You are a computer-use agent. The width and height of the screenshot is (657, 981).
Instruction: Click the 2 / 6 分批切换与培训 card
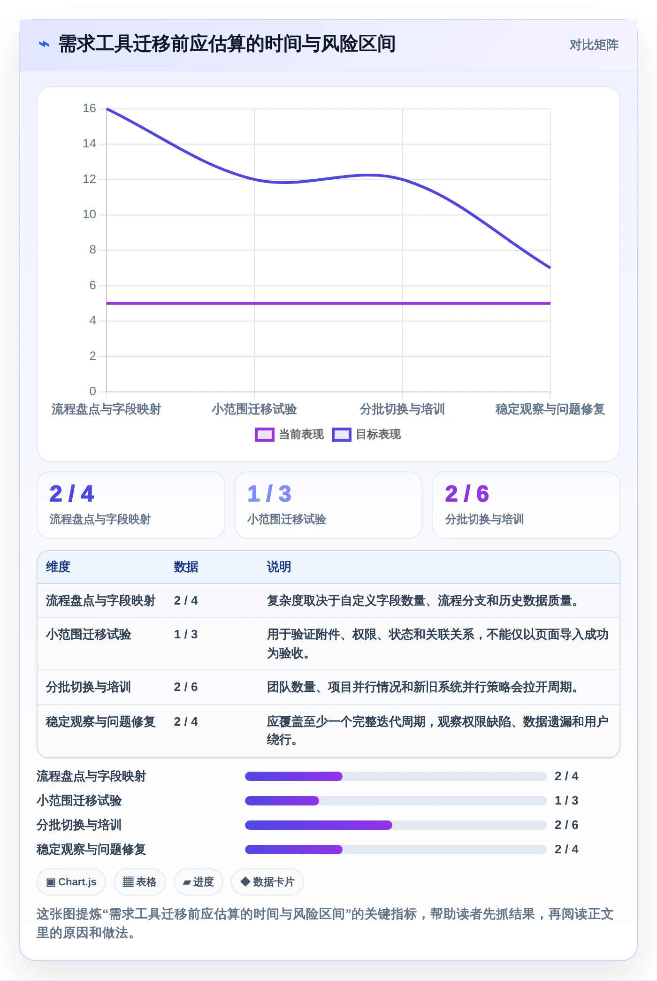[x=526, y=505]
